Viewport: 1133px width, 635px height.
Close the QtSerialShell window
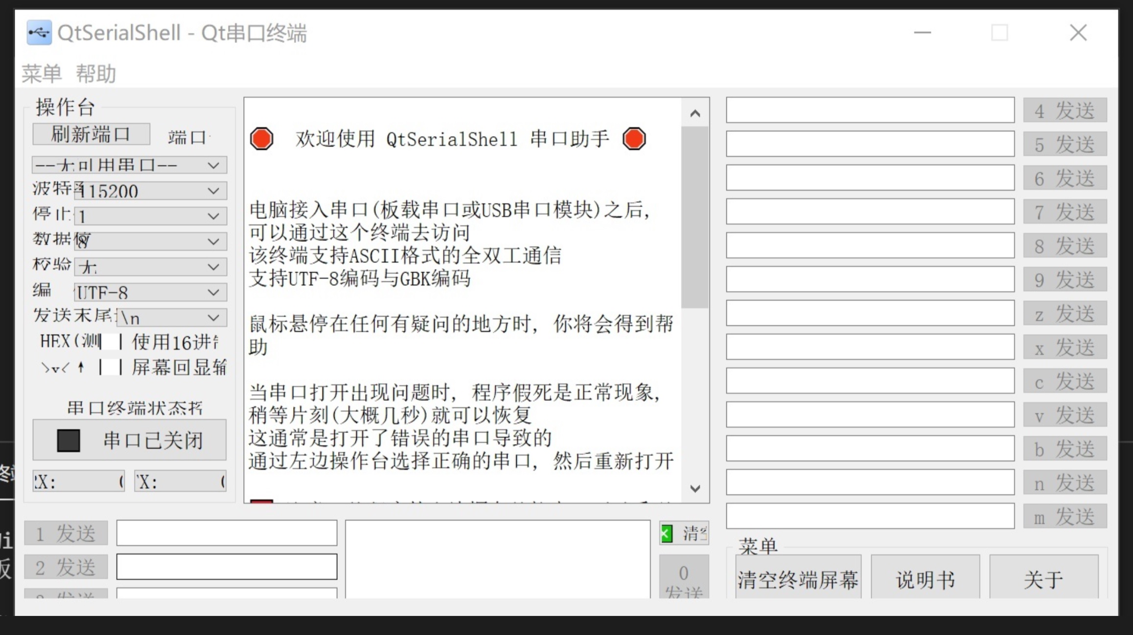click(1078, 33)
